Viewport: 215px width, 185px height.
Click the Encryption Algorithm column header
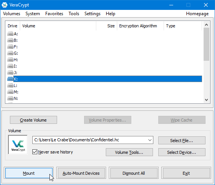click(140, 26)
